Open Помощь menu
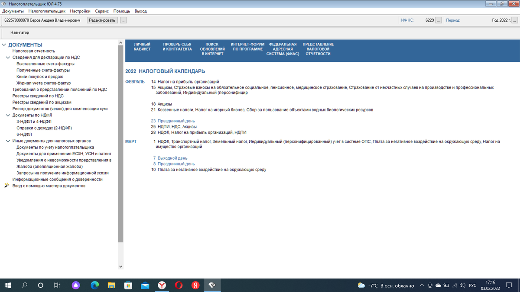The height and width of the screenshot is (292, 520). tap(121, 11)
